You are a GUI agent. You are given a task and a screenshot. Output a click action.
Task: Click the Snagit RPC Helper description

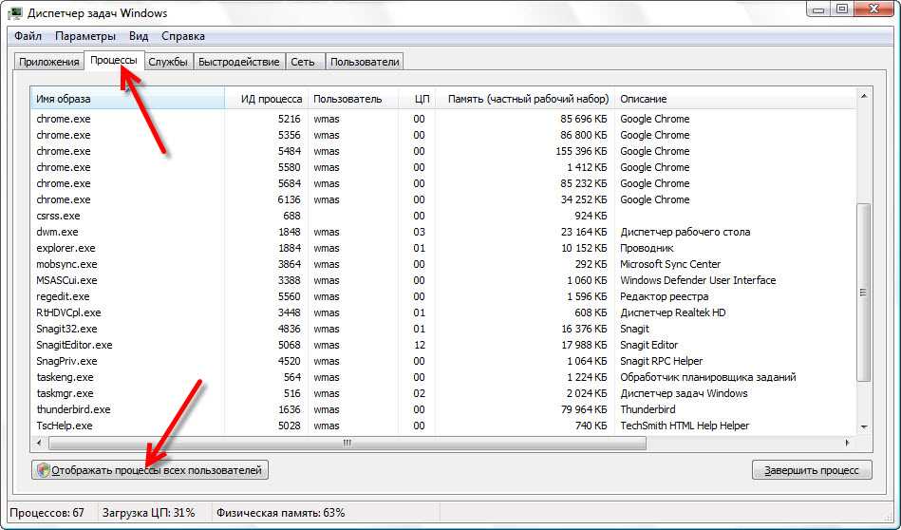pyautogui.click(x=661, y=361)
